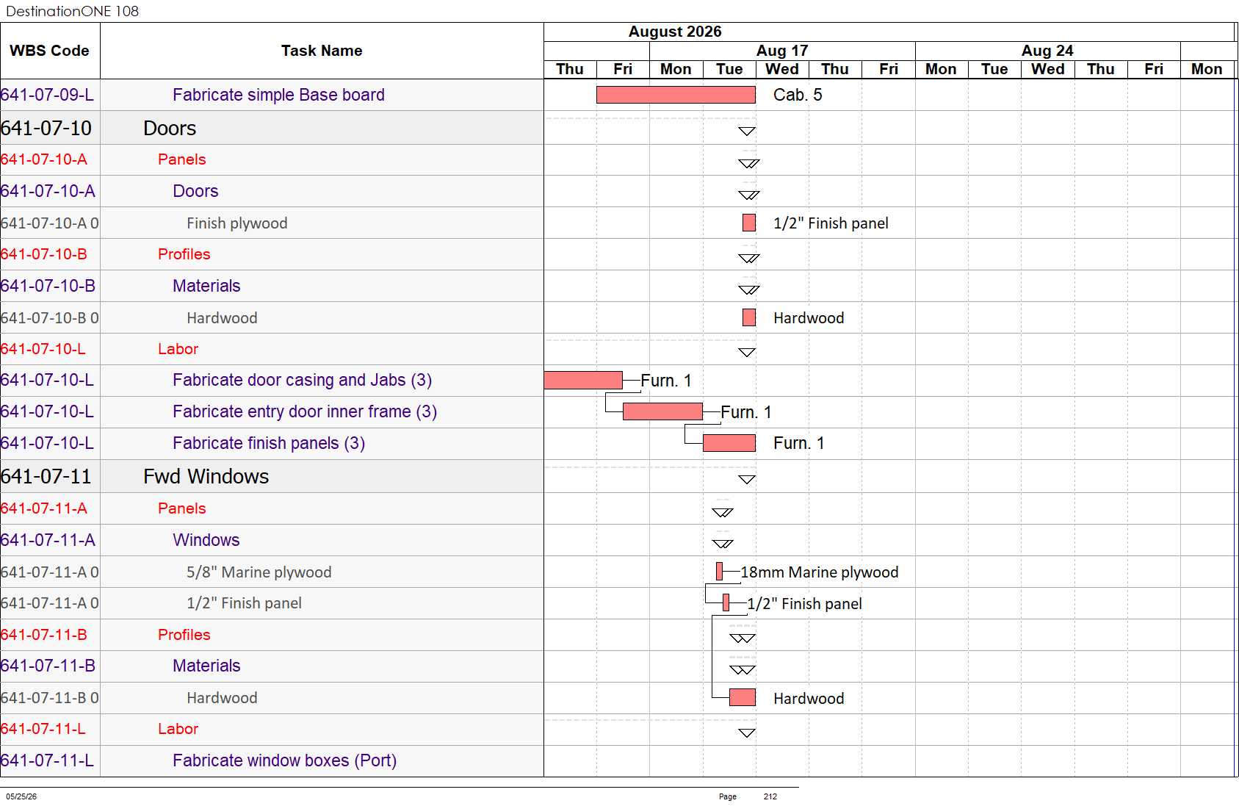Select the Doors row 641-07-10
The image size is (1239, 806).
272,128
